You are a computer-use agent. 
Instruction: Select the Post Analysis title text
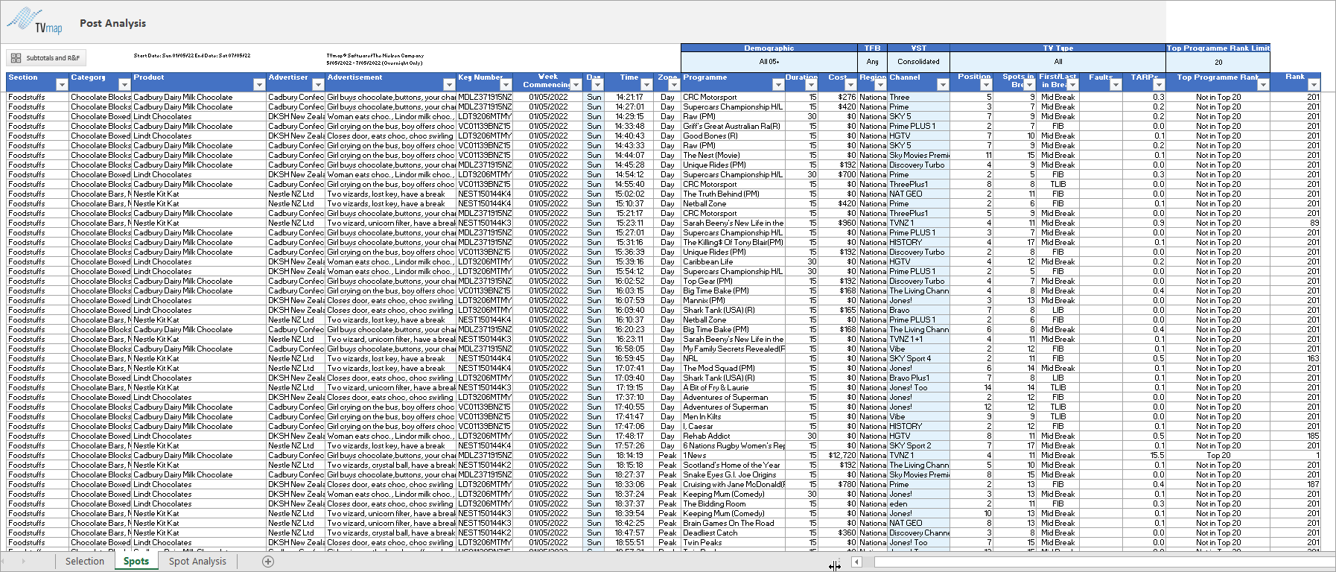113,23
